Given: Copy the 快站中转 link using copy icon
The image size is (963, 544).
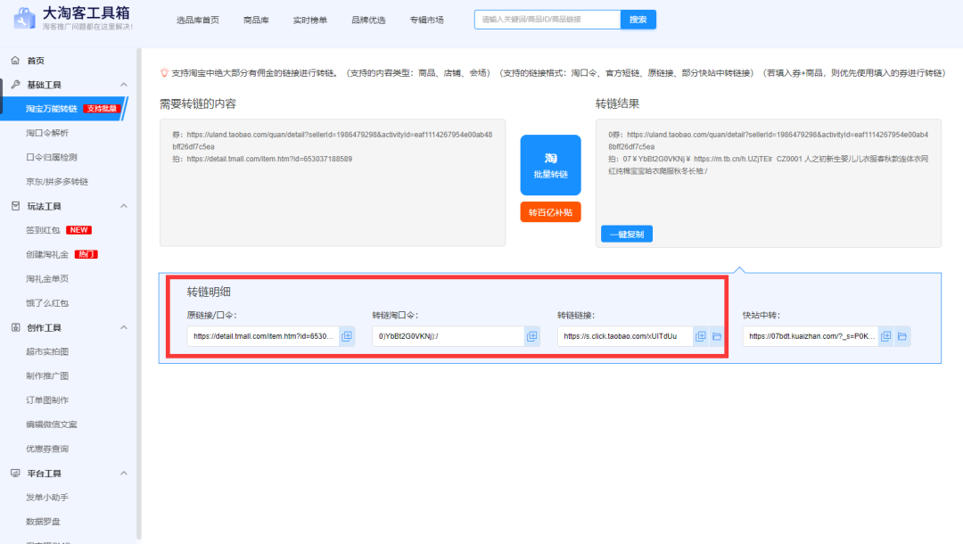Looking at the screenshot, I should [885, 336].
